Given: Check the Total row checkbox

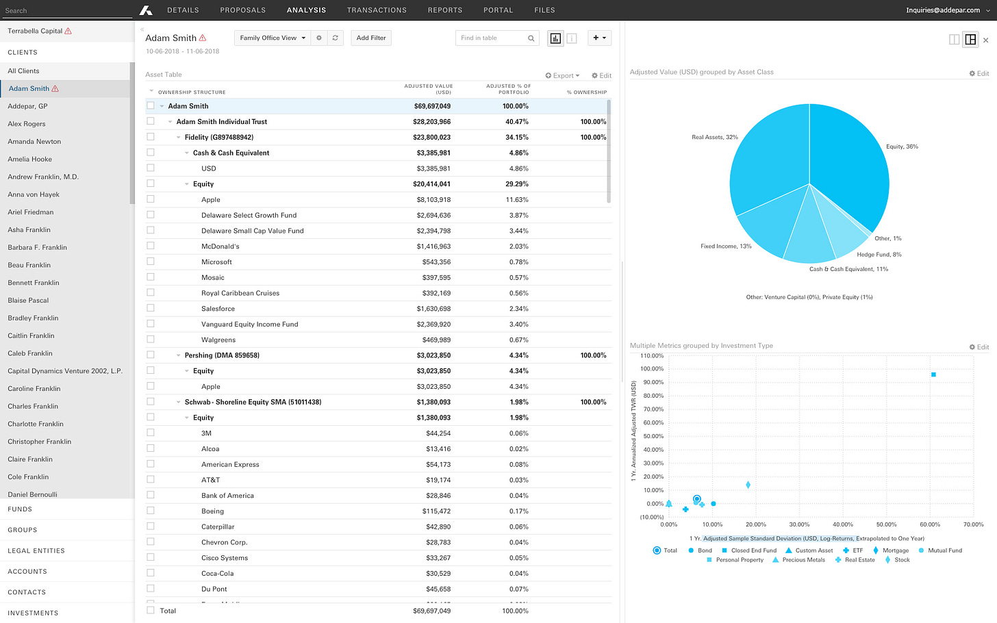Looking at the screenshot, I should point(151,611).
